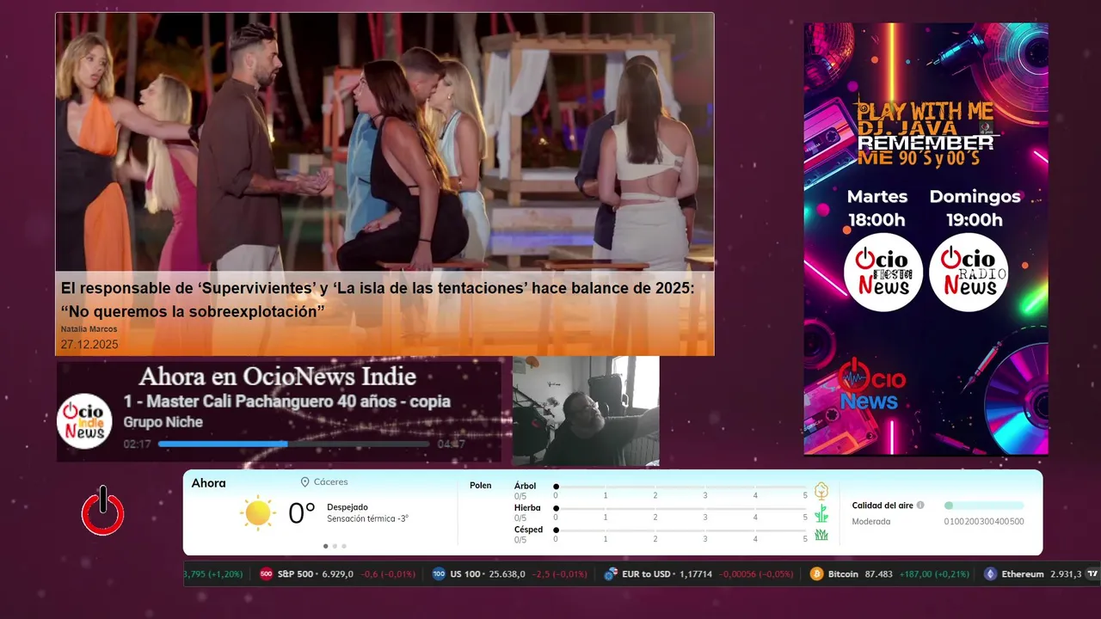Click the Árbol pollen level slider

point(680,487)
